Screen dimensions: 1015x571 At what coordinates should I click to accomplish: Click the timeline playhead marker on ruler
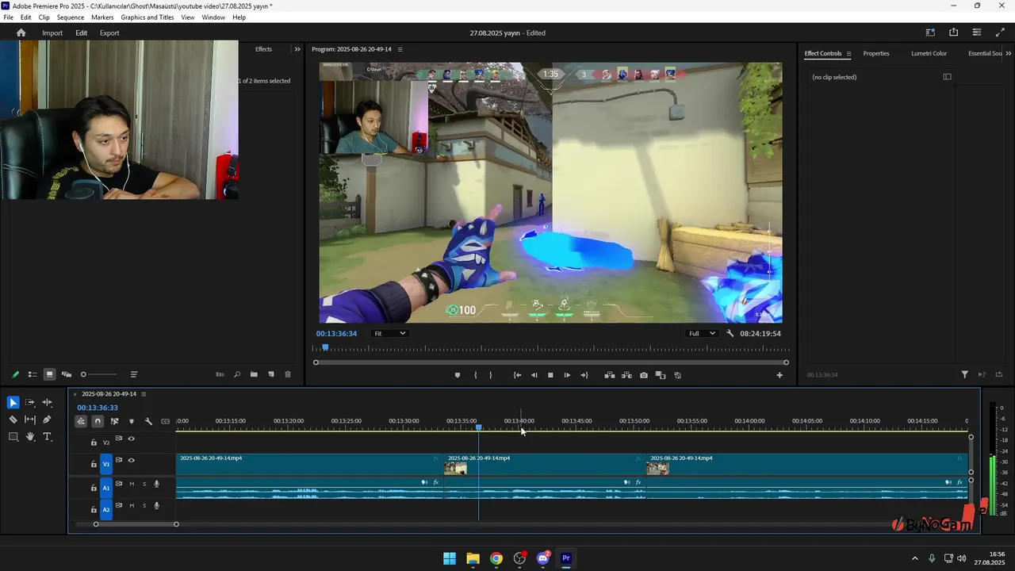[x=478, y=428]
